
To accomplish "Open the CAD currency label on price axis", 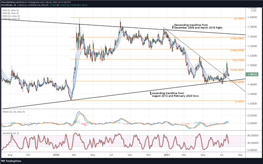I will [253, 11].
